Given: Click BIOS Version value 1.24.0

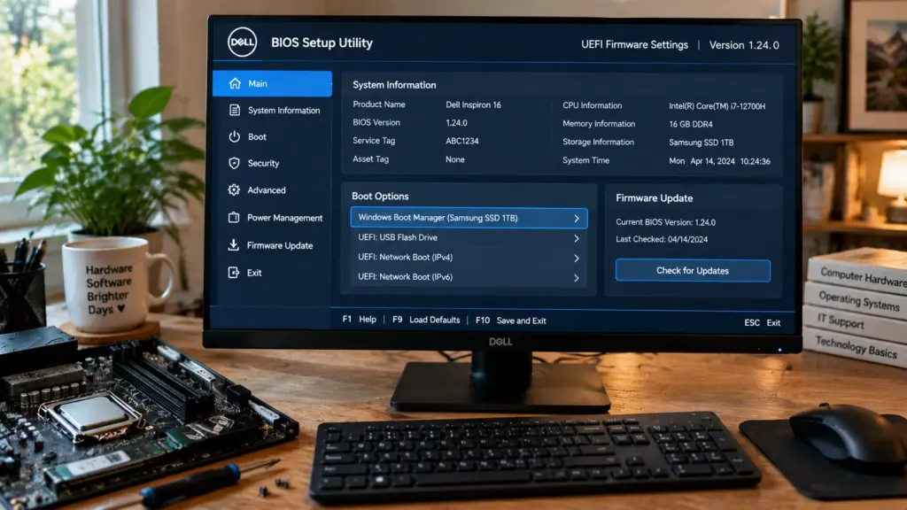Looking at the screenshot, I should [456, 122].
